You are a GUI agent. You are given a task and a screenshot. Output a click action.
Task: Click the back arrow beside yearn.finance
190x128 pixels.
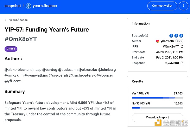pyautogui.click(x=7, y=20)
